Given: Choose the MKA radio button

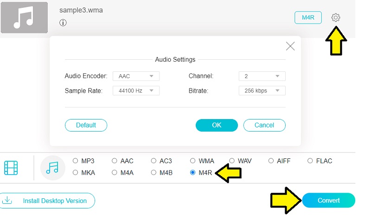Looking at the screenshot, I should click(76, 173).
